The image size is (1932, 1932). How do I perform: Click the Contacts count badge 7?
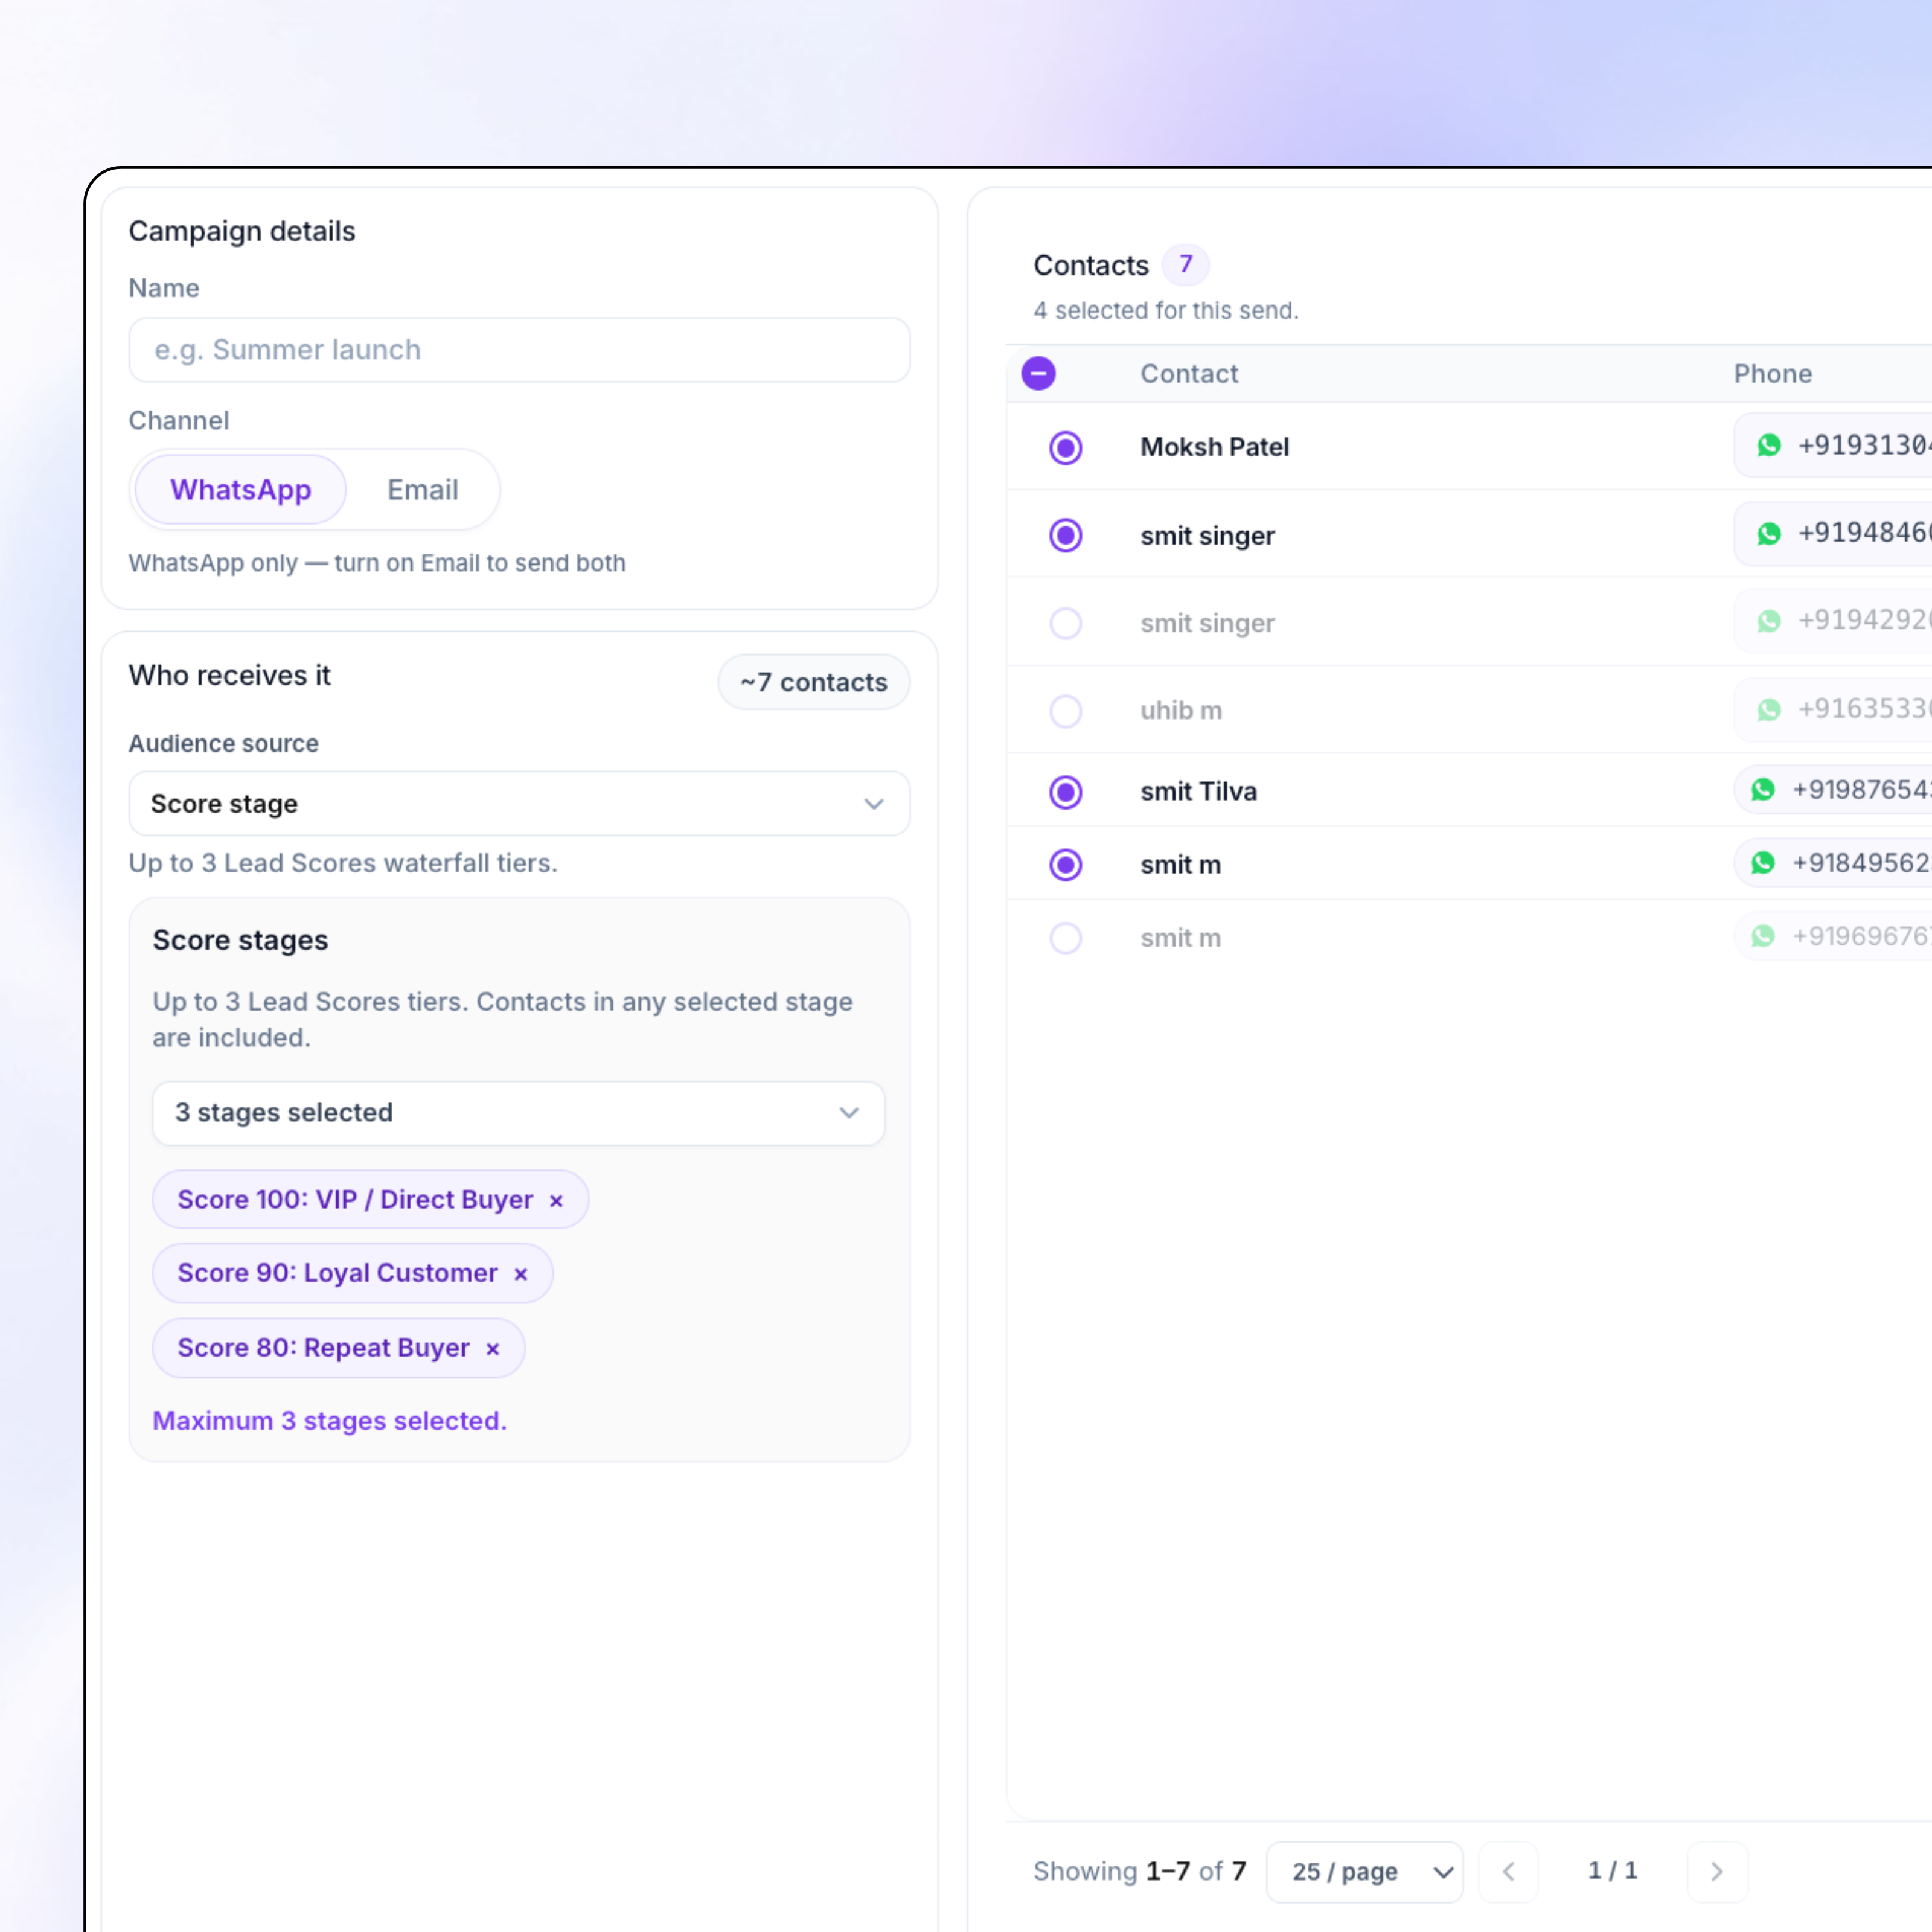(x=1185, y=264)
